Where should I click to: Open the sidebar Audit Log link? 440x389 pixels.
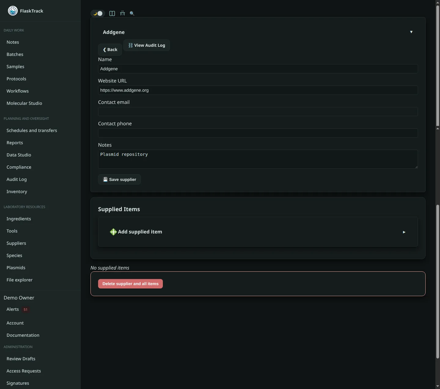click(x=16, y=179)
